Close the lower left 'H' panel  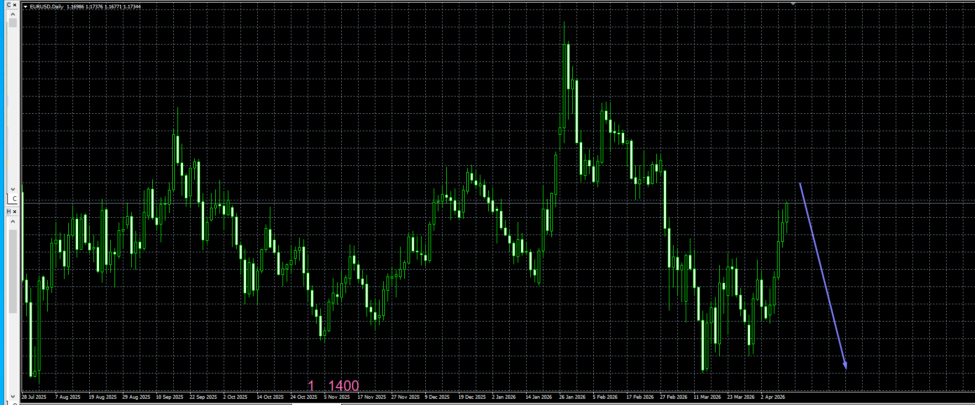point(15,211)
